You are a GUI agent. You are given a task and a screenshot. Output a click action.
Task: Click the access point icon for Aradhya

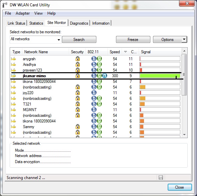[13, 64]
